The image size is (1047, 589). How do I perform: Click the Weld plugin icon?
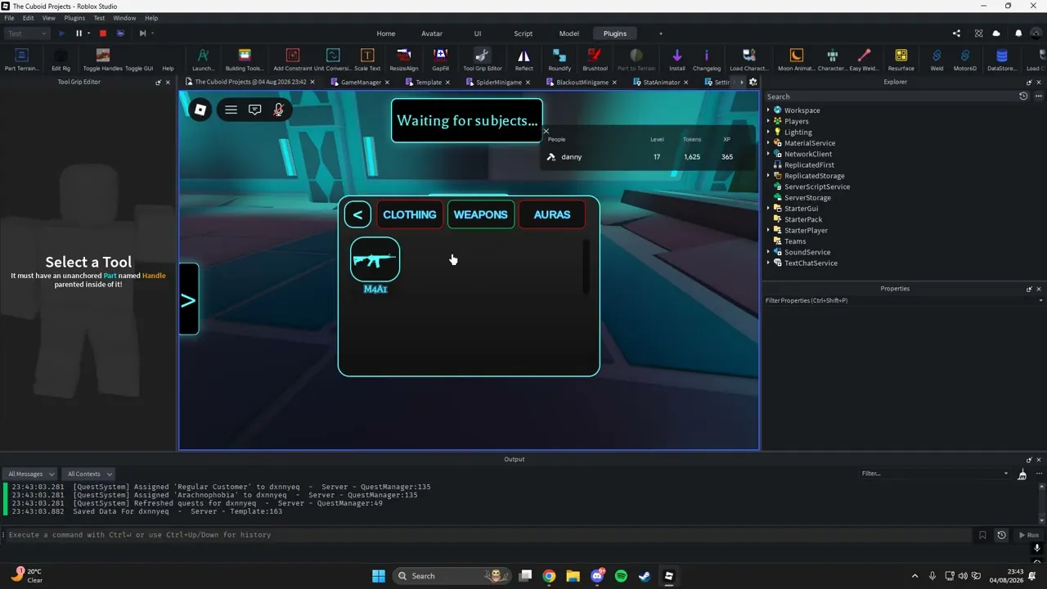tap(937, 59)
